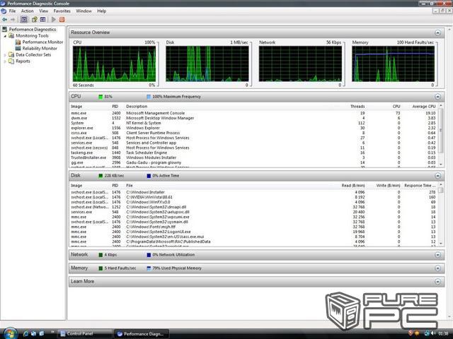Select Performance Monitor in the tree

pos(42,42)
